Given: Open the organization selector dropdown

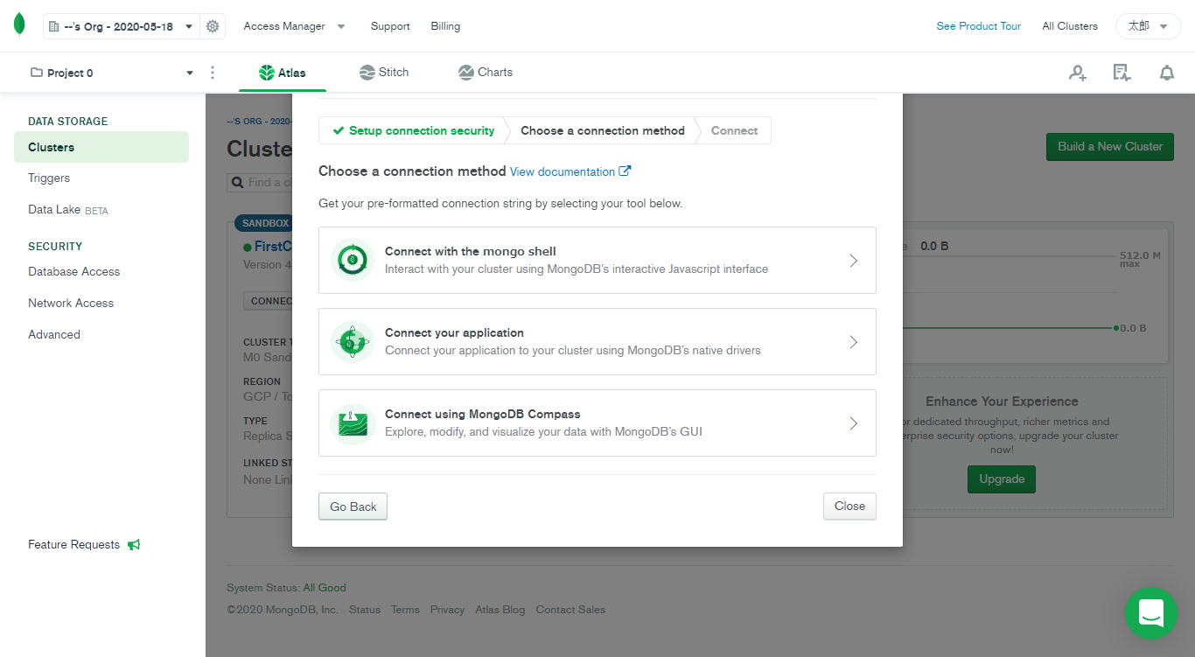Looking at the screenshot, I should (122, 26).
